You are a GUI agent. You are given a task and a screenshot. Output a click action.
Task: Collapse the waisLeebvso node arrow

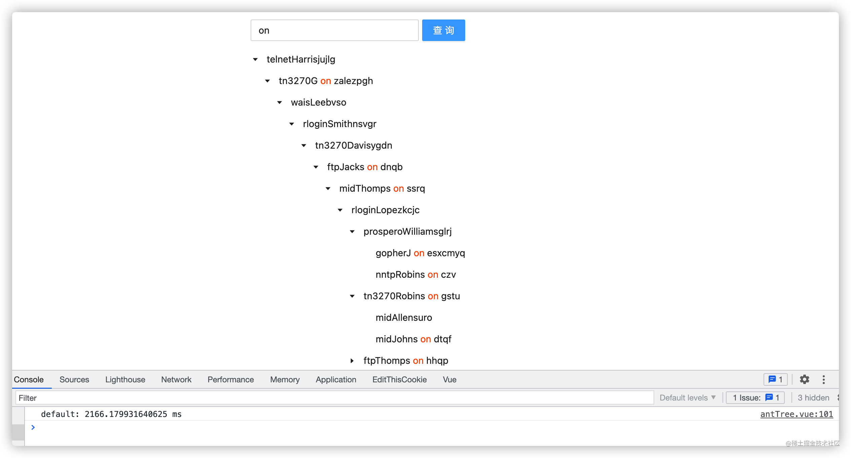tap(280, 103)
